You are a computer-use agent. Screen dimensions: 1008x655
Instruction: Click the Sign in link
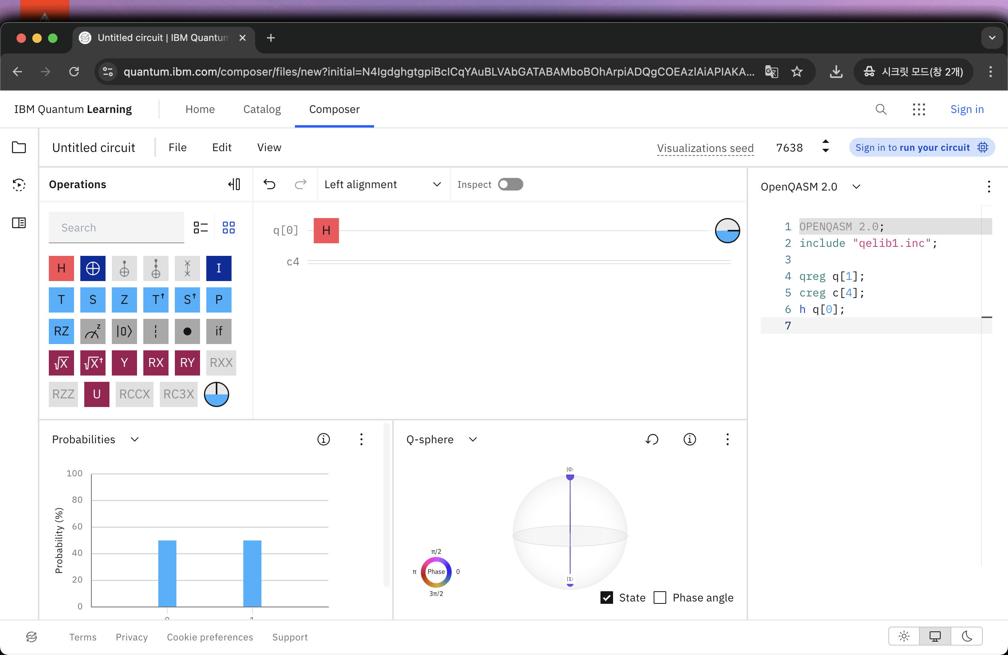tap(967, 109)
